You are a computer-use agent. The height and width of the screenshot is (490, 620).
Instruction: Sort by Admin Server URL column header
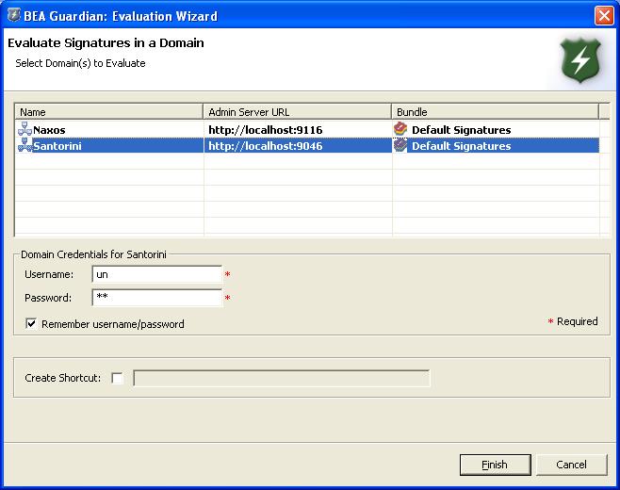point(297,112)
